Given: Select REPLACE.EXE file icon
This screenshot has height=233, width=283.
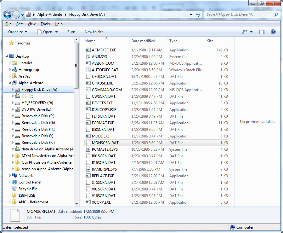Looking at the screenshot, I should click(88, 176).
